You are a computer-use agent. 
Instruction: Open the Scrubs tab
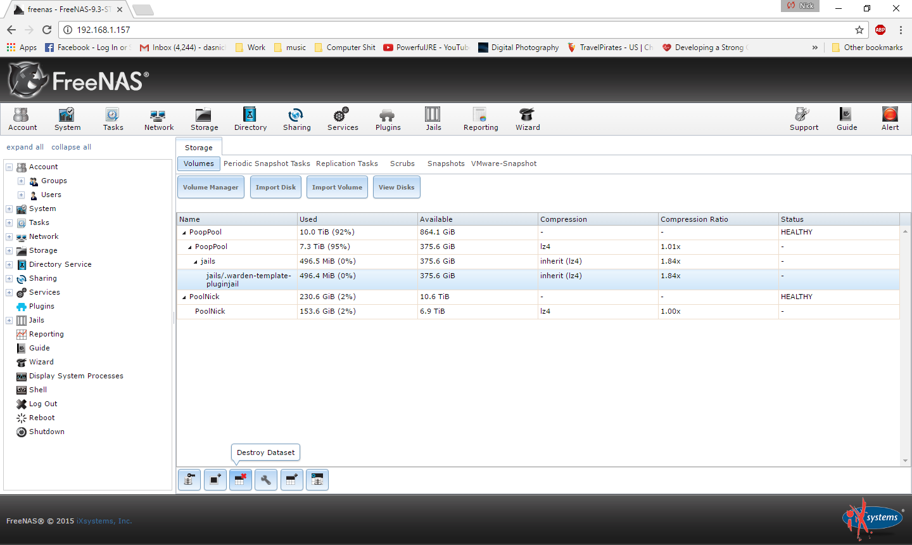click(x=402, y=163)
